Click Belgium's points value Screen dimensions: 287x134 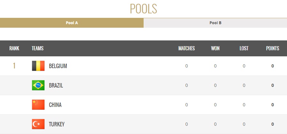click(273, 66)
